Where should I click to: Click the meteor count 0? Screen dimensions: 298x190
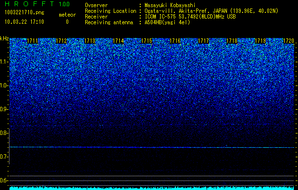67,22
